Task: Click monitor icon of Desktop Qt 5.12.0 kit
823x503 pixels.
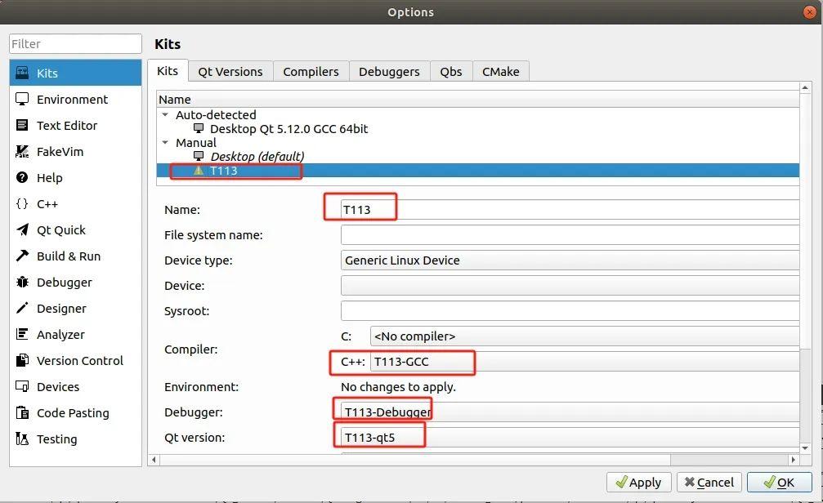Action: pos(199,128)
